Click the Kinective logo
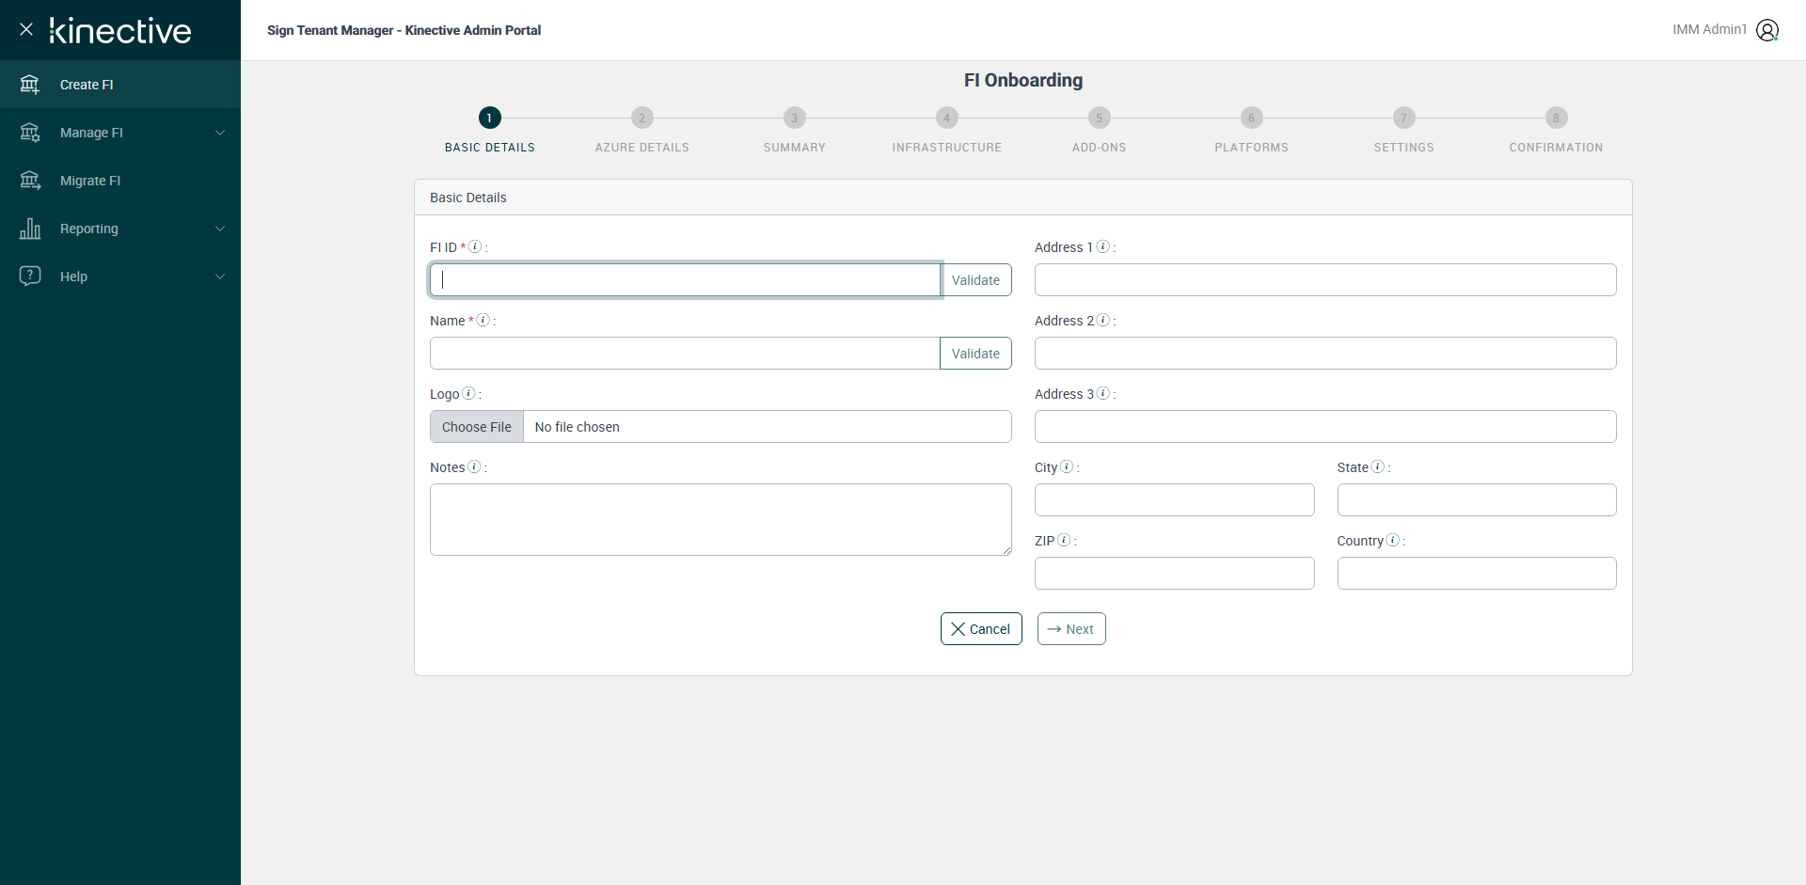Screen dimensions: 1806x885 click(120, 30)
